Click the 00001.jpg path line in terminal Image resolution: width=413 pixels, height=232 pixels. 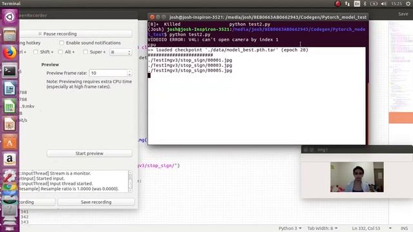(190, 60)
